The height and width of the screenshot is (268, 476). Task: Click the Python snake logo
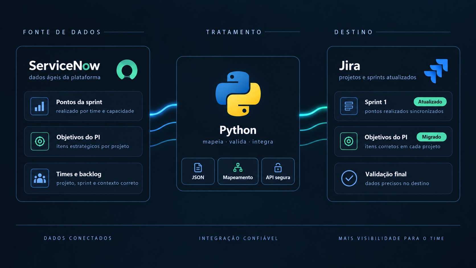(x=238, y=94)
